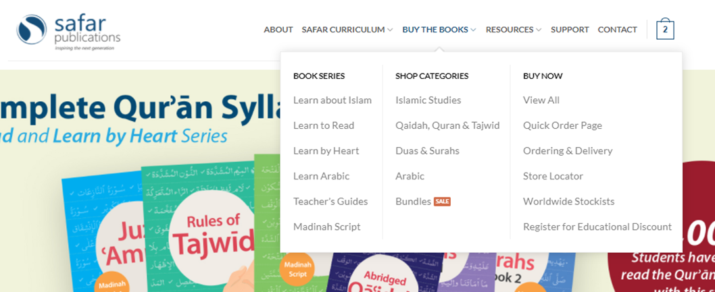This screenshot has height=292, width=715.
Task: Click the SHOP CATEGORIES column heading
Action: pyautogui.click(x=432, y=76)
